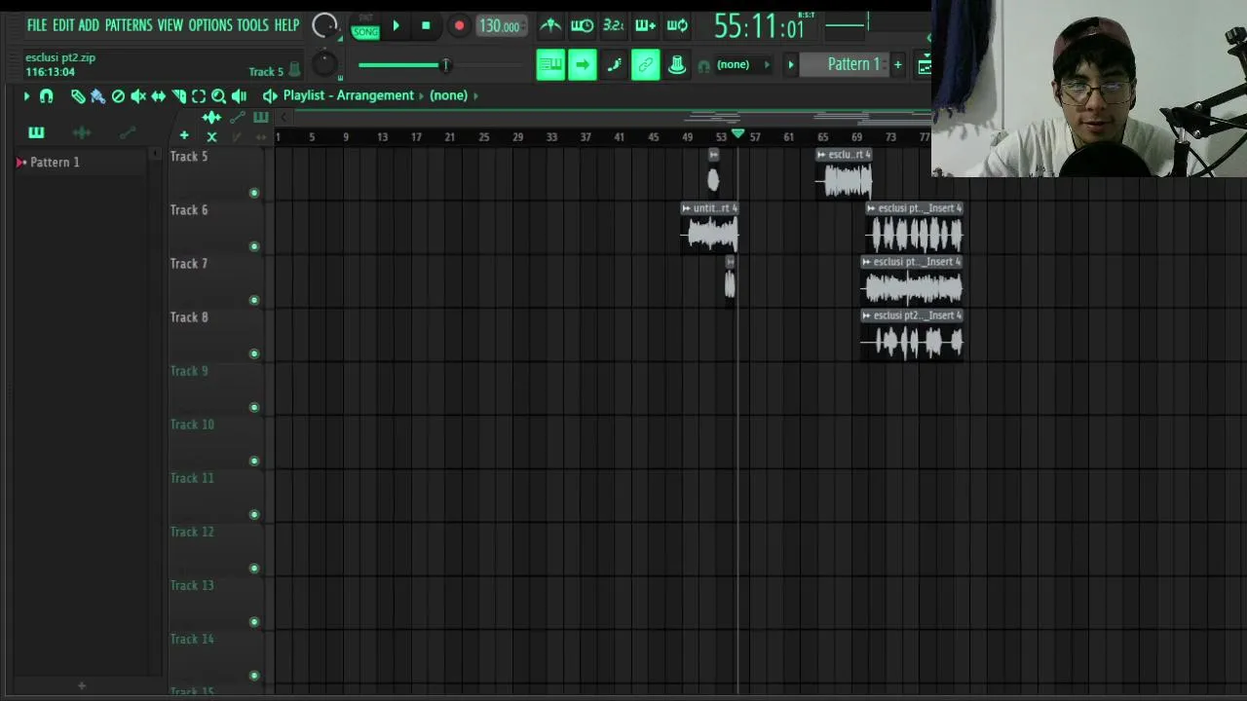
Task: Mute Track 11 with its green dot
Action: pos(254,514)
